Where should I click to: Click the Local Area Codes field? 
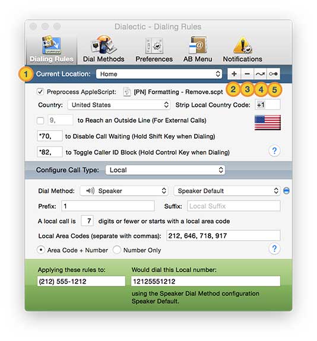(223, 236)
